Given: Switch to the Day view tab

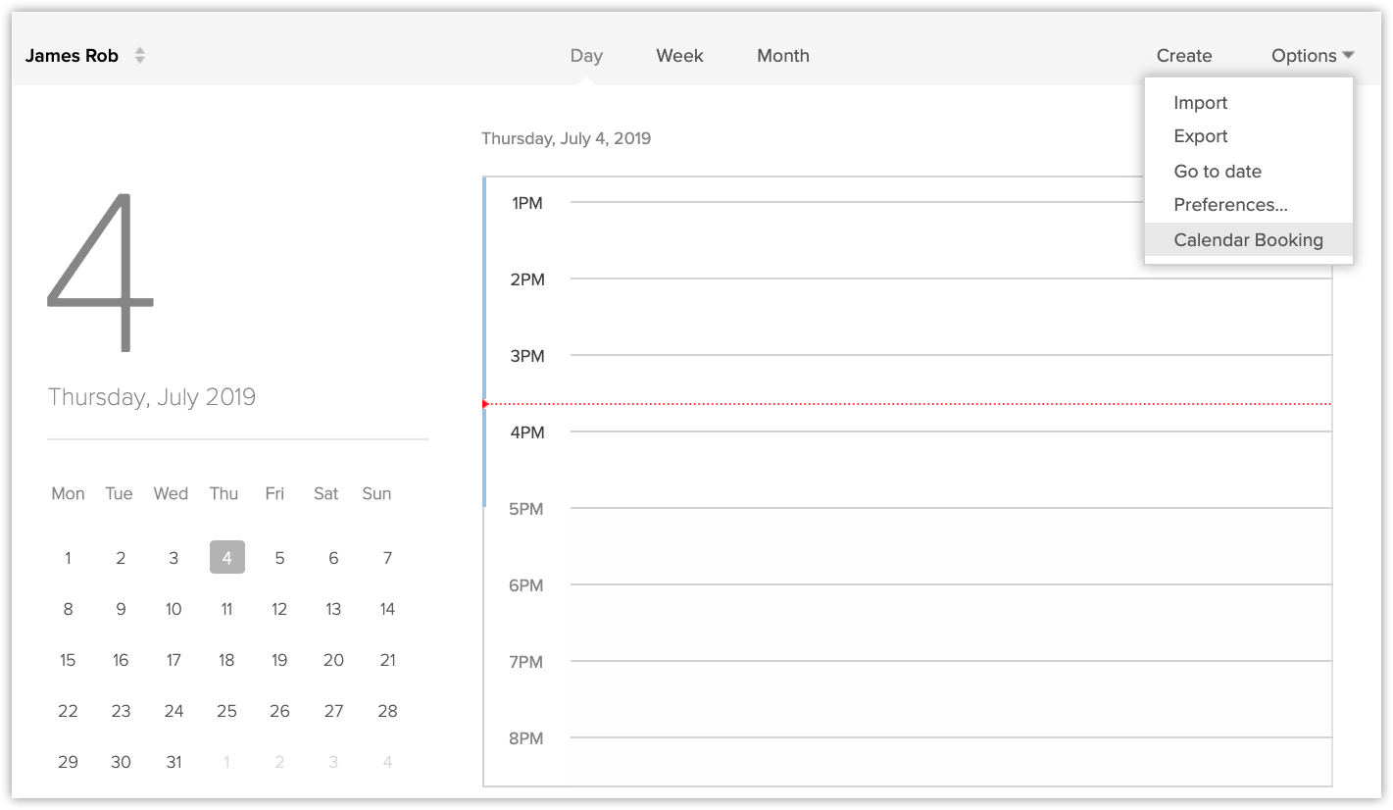Looking at the screenshot, I should (x=586, y=56).
